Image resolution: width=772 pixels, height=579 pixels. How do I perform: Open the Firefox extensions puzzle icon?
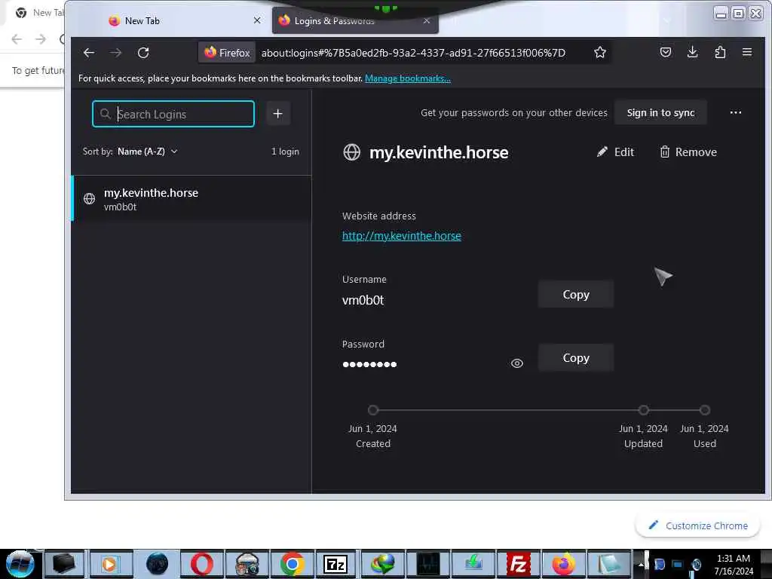click(x=720, y=52)
